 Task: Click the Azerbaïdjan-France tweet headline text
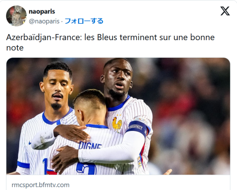click(110, 43)
